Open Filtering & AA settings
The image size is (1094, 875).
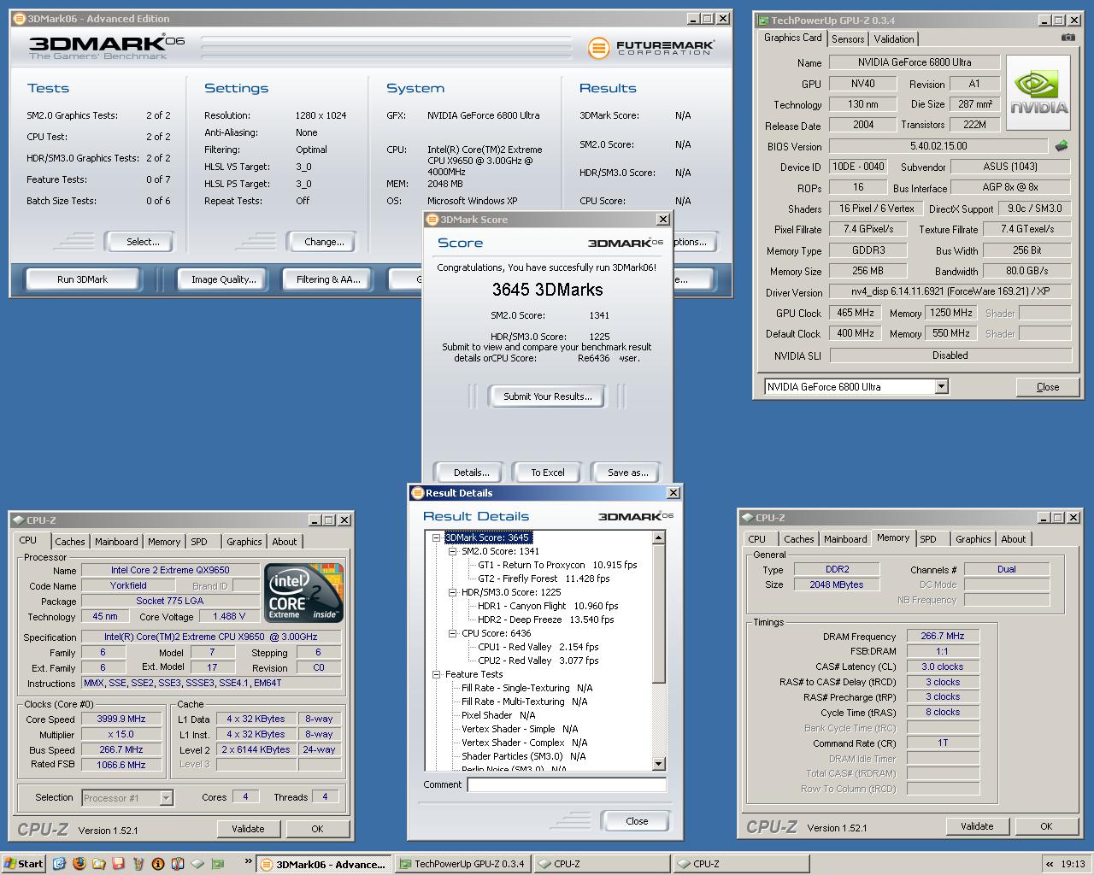tap(328, 279)
